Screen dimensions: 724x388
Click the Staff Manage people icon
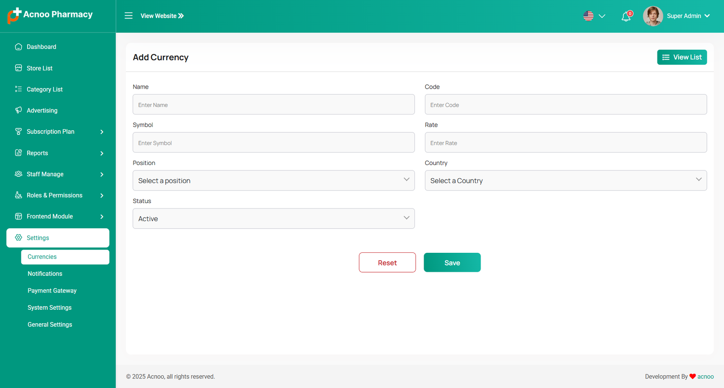click(x=19, y=174)
